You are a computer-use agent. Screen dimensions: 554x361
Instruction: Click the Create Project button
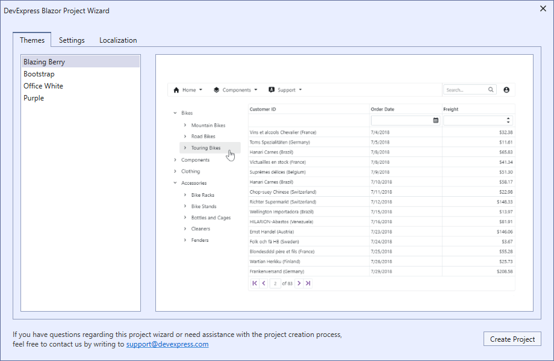click(x=512, y=339)
